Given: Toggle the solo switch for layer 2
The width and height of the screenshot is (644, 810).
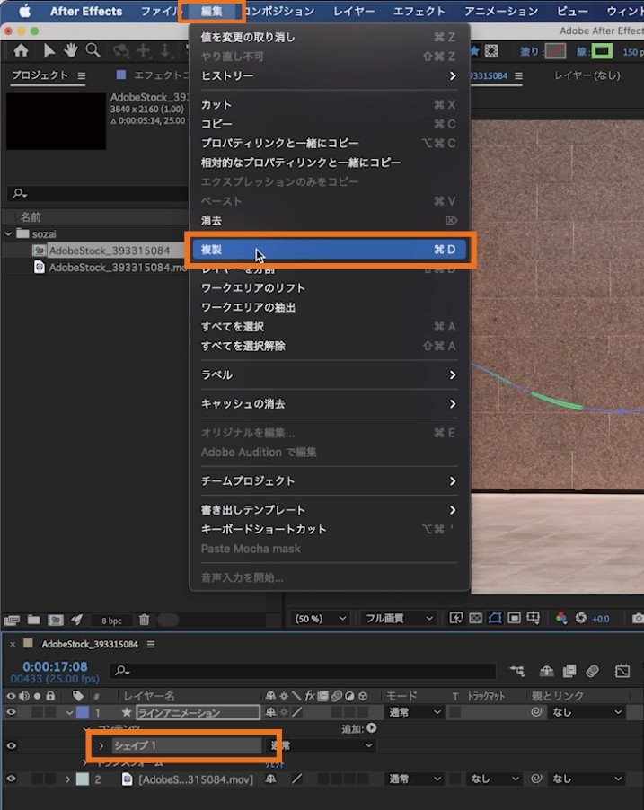Looking at the screenshot, I should [37, 779].
